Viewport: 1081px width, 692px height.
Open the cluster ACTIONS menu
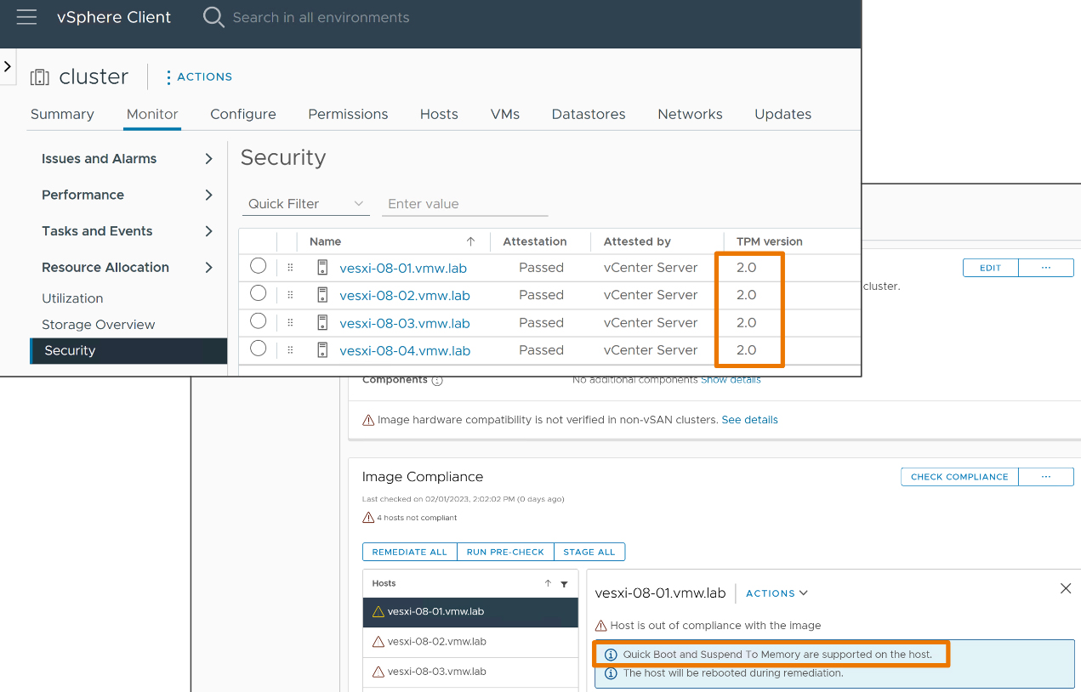coord(199,77)
